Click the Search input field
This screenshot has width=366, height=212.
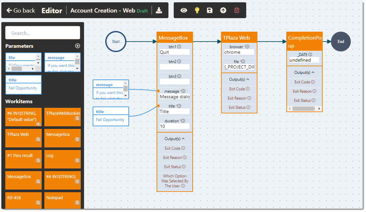43,33
